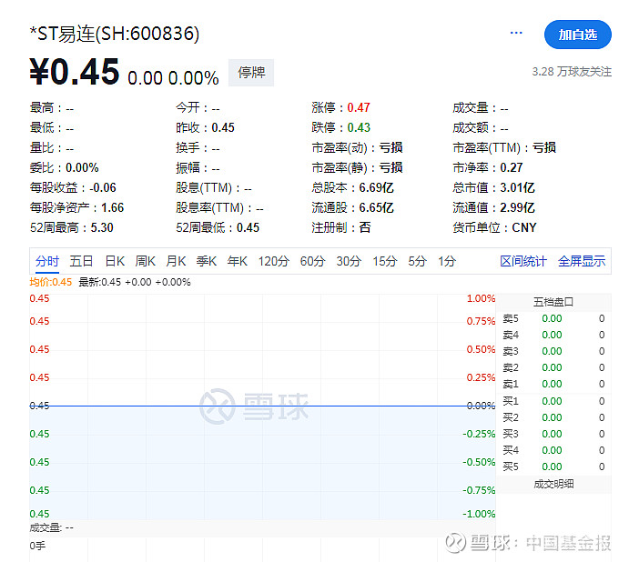Switch to 五日 chart tab
Screen dimensions: 629x562
pyautogui.click(x=81, y=262)
